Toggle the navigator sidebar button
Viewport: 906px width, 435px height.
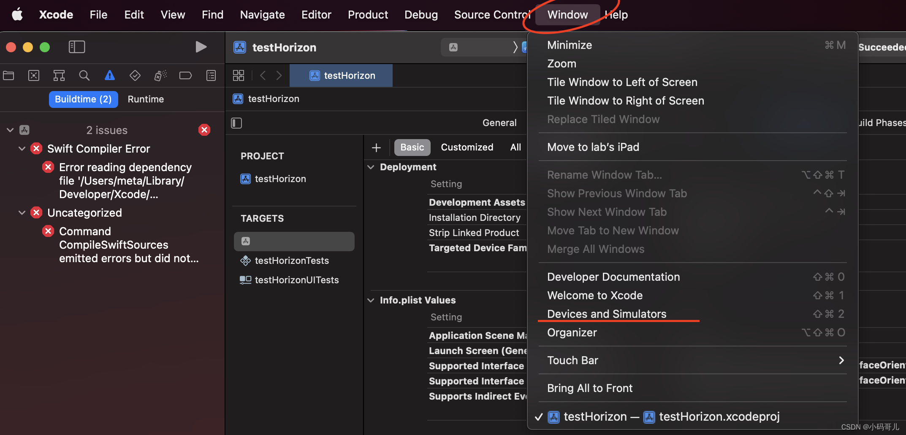pos(77,47)
